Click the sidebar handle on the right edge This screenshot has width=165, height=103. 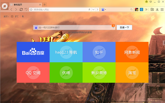point(164,43)
